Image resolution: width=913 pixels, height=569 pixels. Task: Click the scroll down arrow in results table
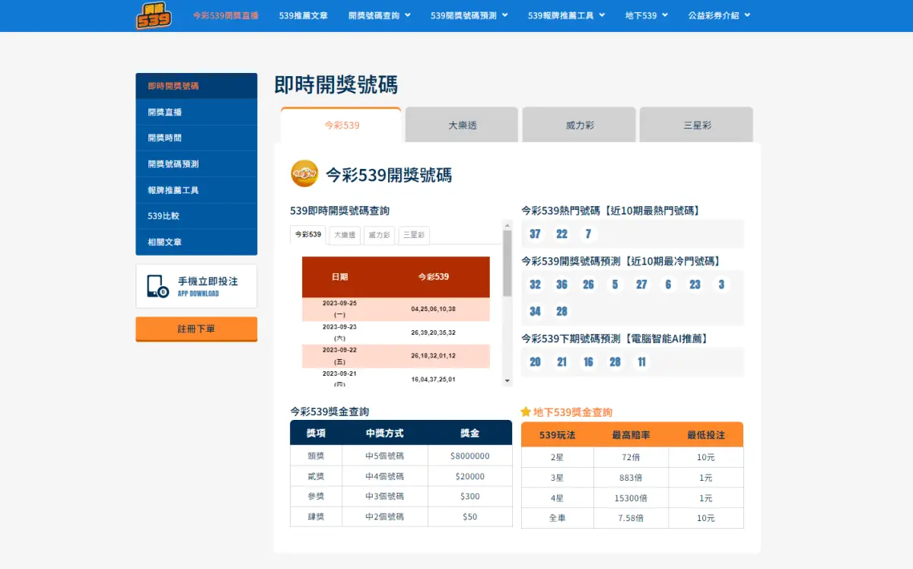click(x=507, y=380)
